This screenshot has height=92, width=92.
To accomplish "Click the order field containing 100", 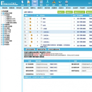I will 26,45.
